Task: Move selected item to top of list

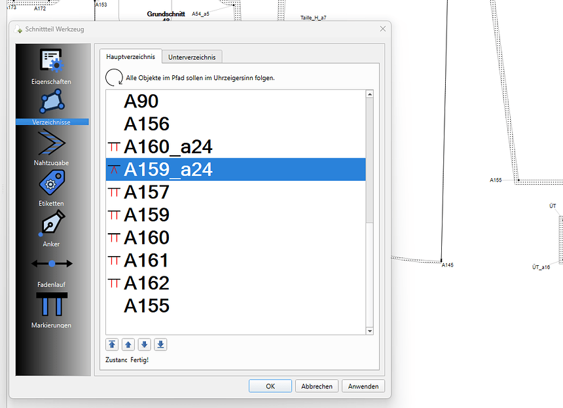Action: point(112,344)
